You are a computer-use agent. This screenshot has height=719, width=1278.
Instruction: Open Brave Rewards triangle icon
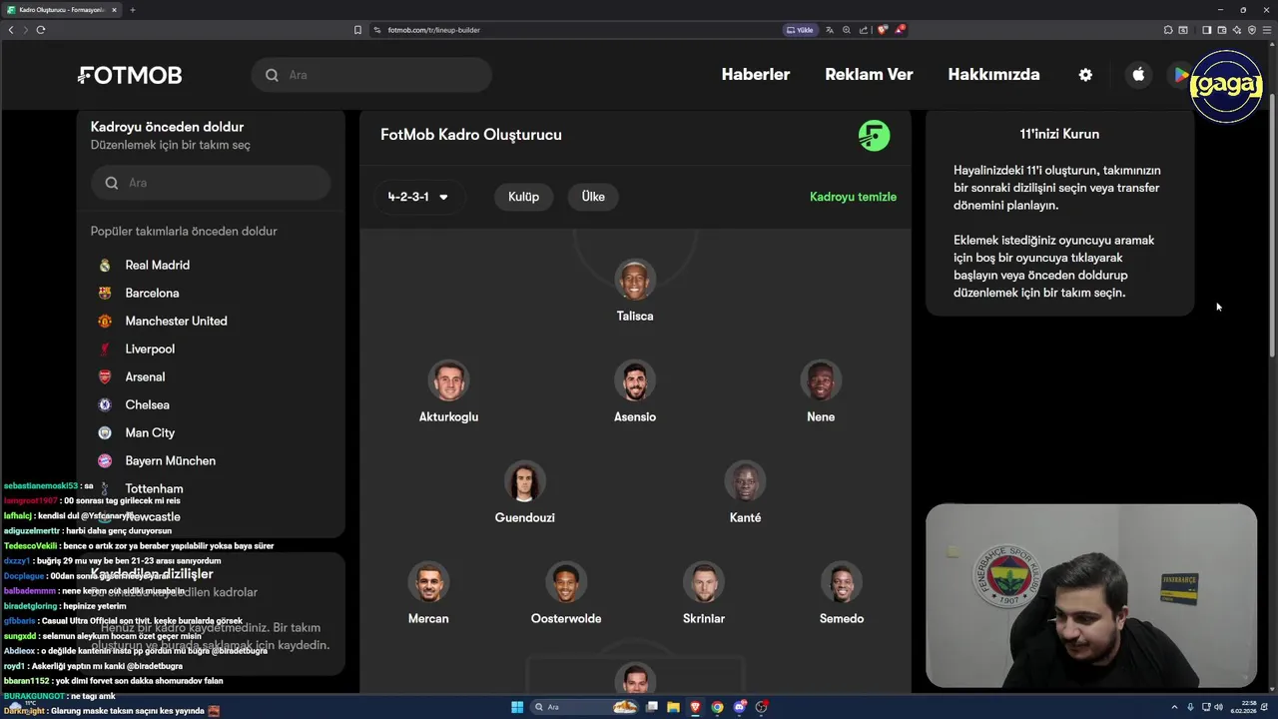click(x=899, y=30)
